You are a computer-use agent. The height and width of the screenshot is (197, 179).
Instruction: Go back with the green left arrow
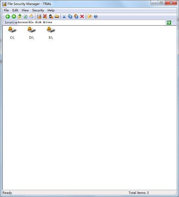[x=8, y=16]
